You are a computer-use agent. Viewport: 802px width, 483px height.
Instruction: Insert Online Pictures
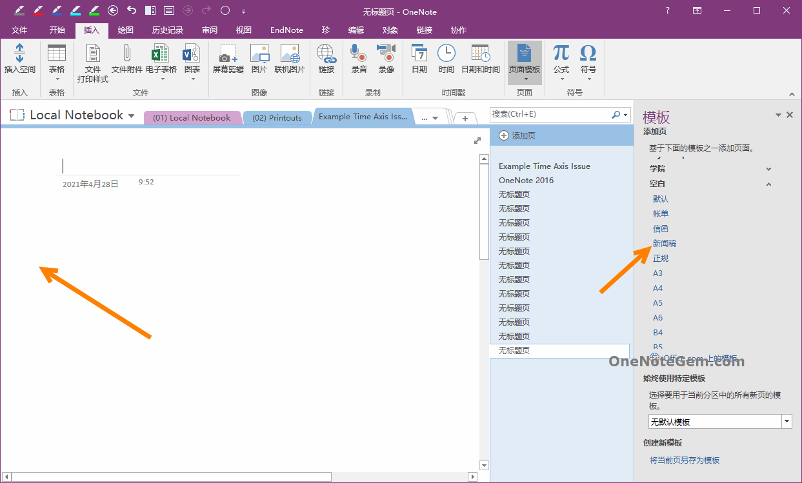point(290,54)
